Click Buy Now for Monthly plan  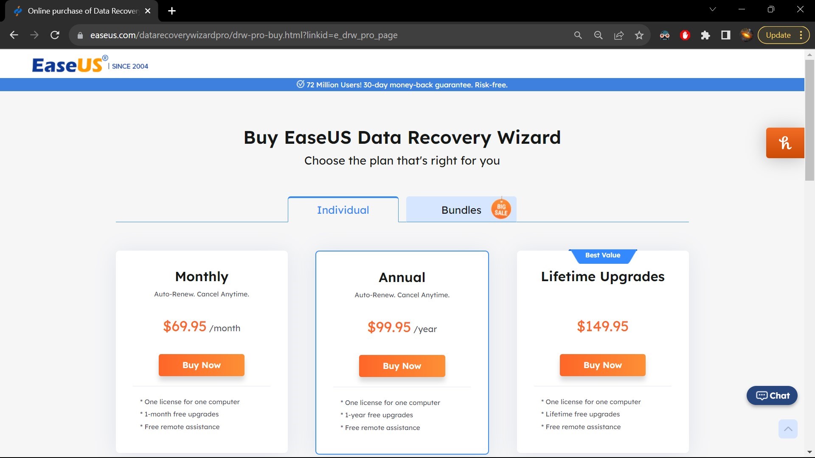(202, 365)
